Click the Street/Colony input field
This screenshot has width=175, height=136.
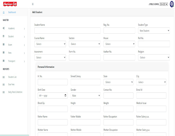click(85, 82)
